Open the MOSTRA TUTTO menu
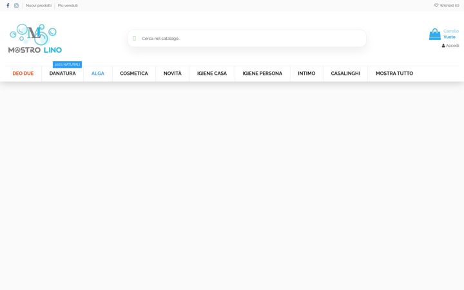464x290 pixels. point(394,73)
